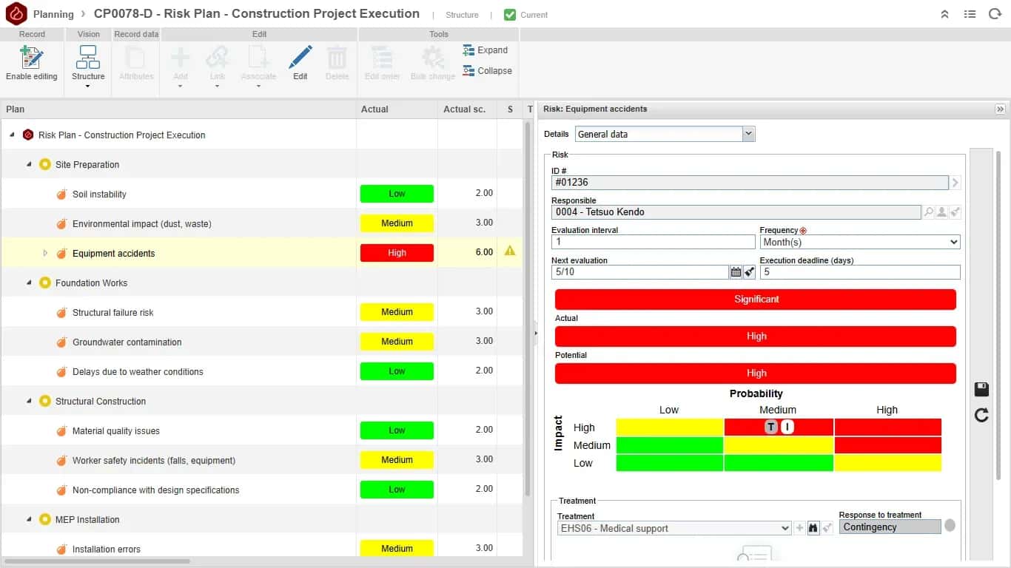Click the arrow button beside ID # field
Screen dimensions: 1011x568
click(955, 183)
